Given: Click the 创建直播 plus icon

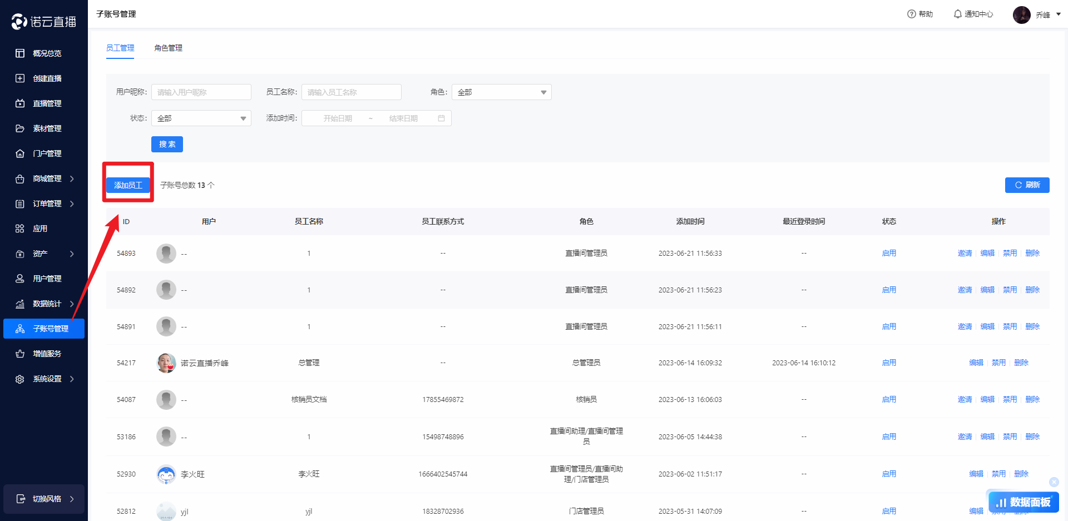Looking at the screenshot, I should point(20,78).
